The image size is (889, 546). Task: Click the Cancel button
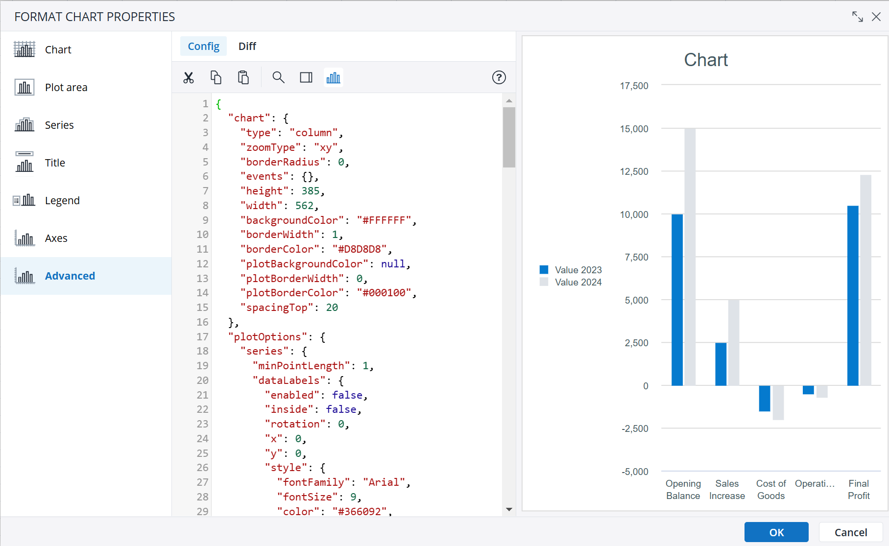(851, 532)
